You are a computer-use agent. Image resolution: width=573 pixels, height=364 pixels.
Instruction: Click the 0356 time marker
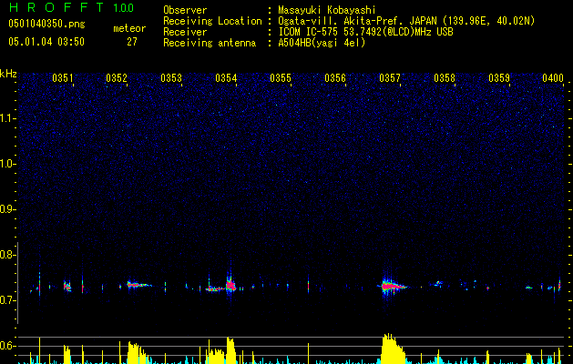pos(335,78)
